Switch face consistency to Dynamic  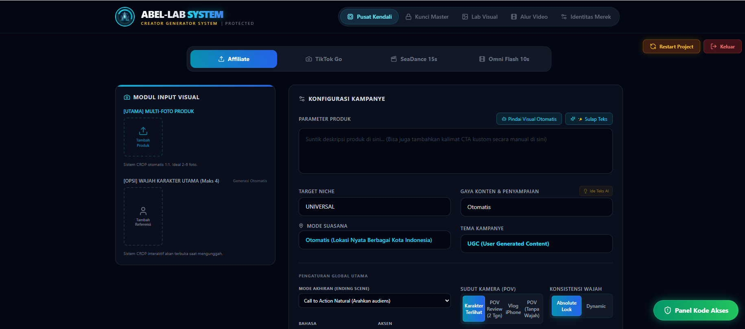596,306
